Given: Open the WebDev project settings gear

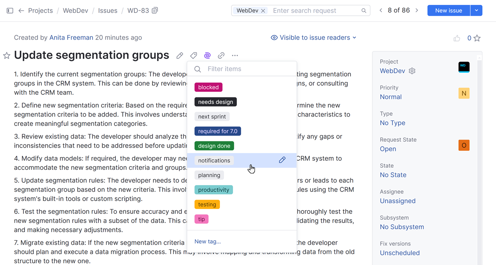Looking at the screenshot, I should point(412,71).
